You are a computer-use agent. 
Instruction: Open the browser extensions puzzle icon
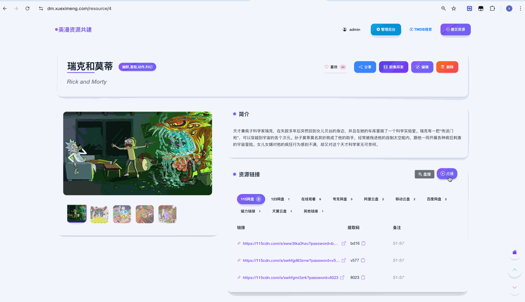492,8
